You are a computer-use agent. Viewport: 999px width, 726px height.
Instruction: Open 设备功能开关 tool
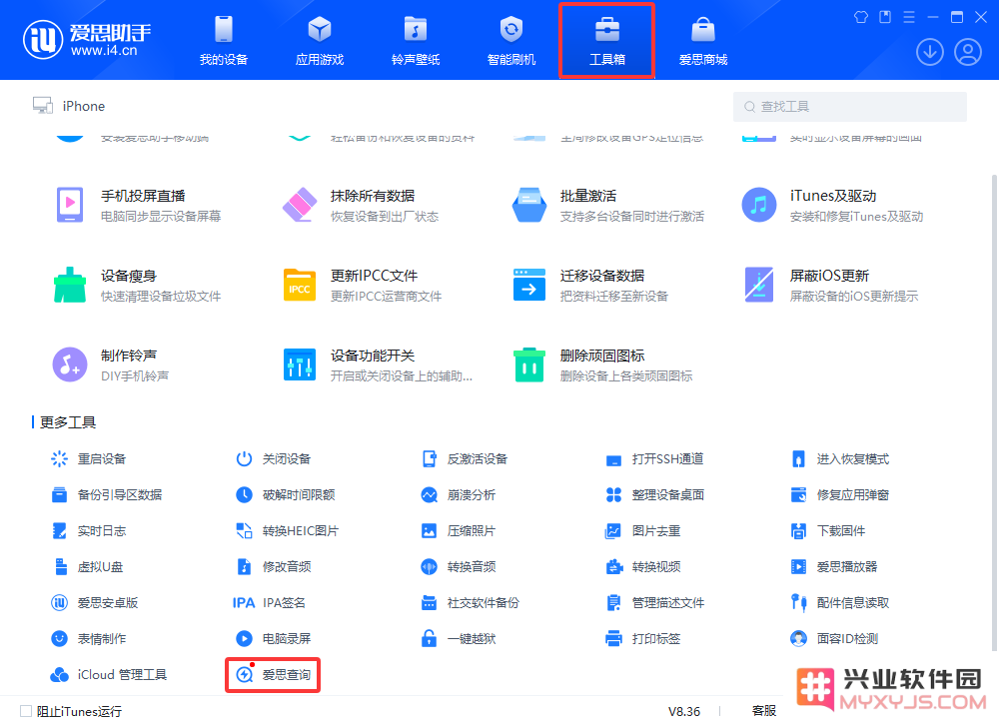(x=378, y=364)
